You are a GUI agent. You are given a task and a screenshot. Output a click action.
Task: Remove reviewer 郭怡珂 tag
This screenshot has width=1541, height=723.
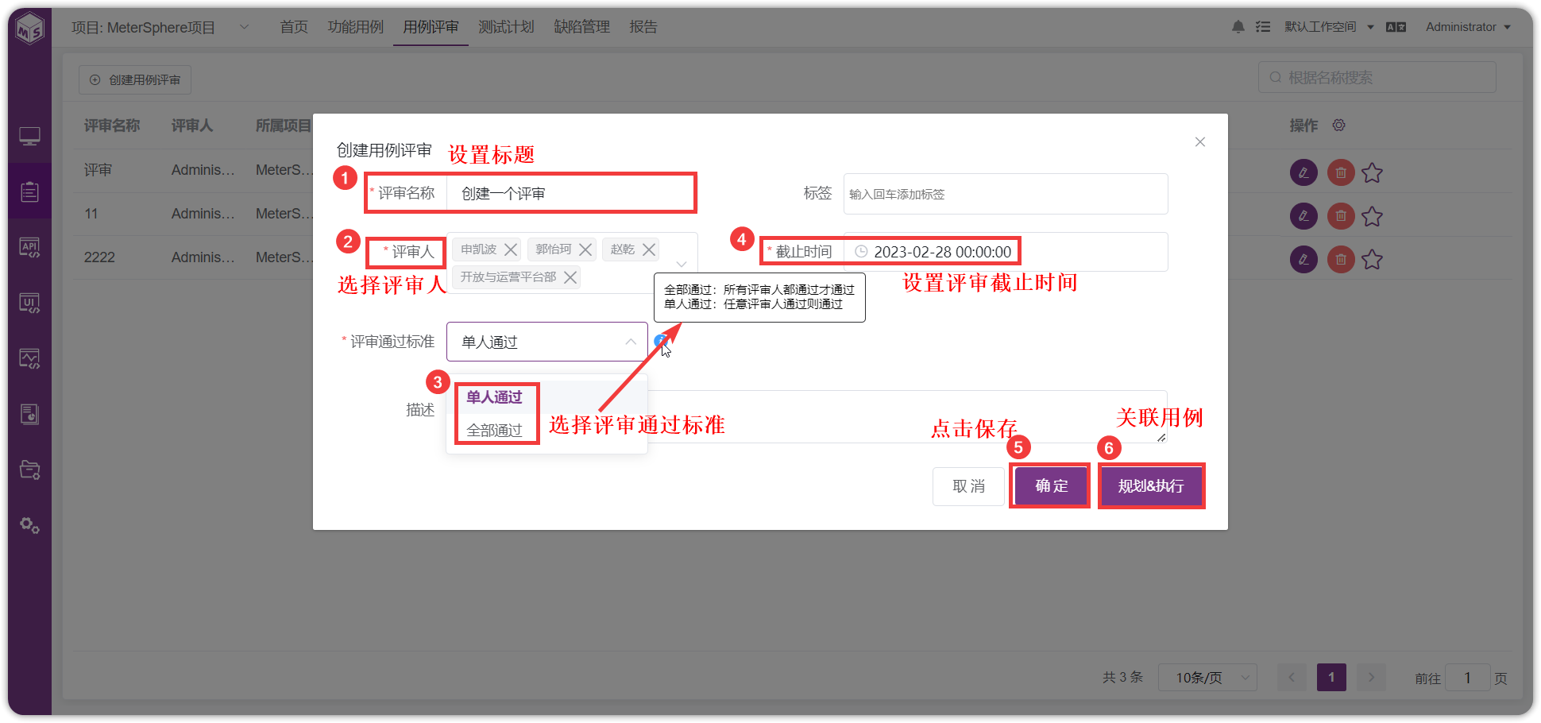[585, 249]
